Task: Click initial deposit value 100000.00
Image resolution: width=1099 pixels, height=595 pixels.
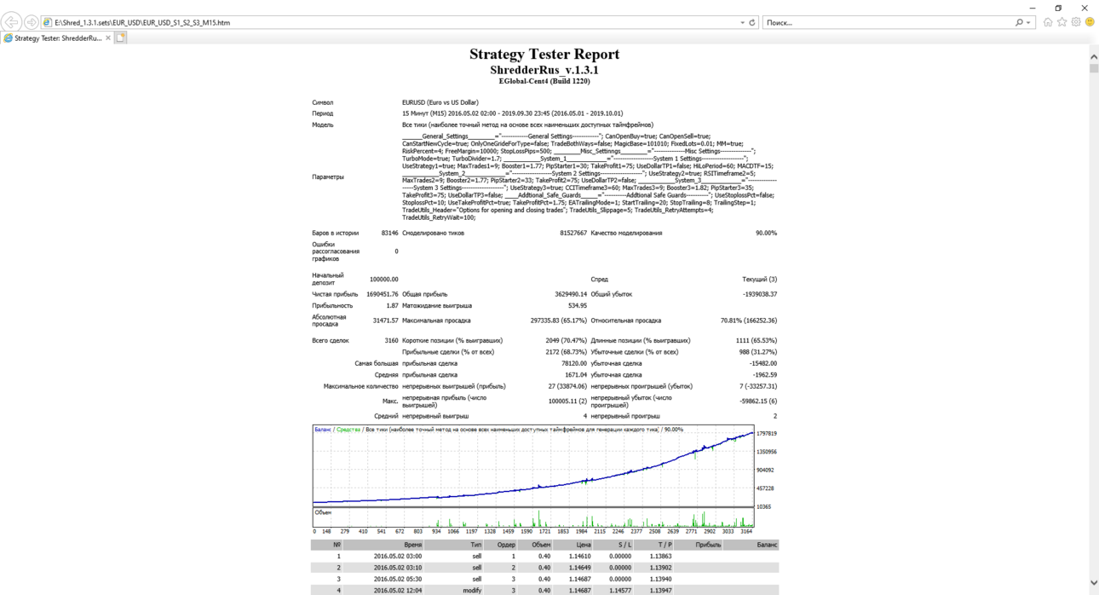Action: [383, 280]
